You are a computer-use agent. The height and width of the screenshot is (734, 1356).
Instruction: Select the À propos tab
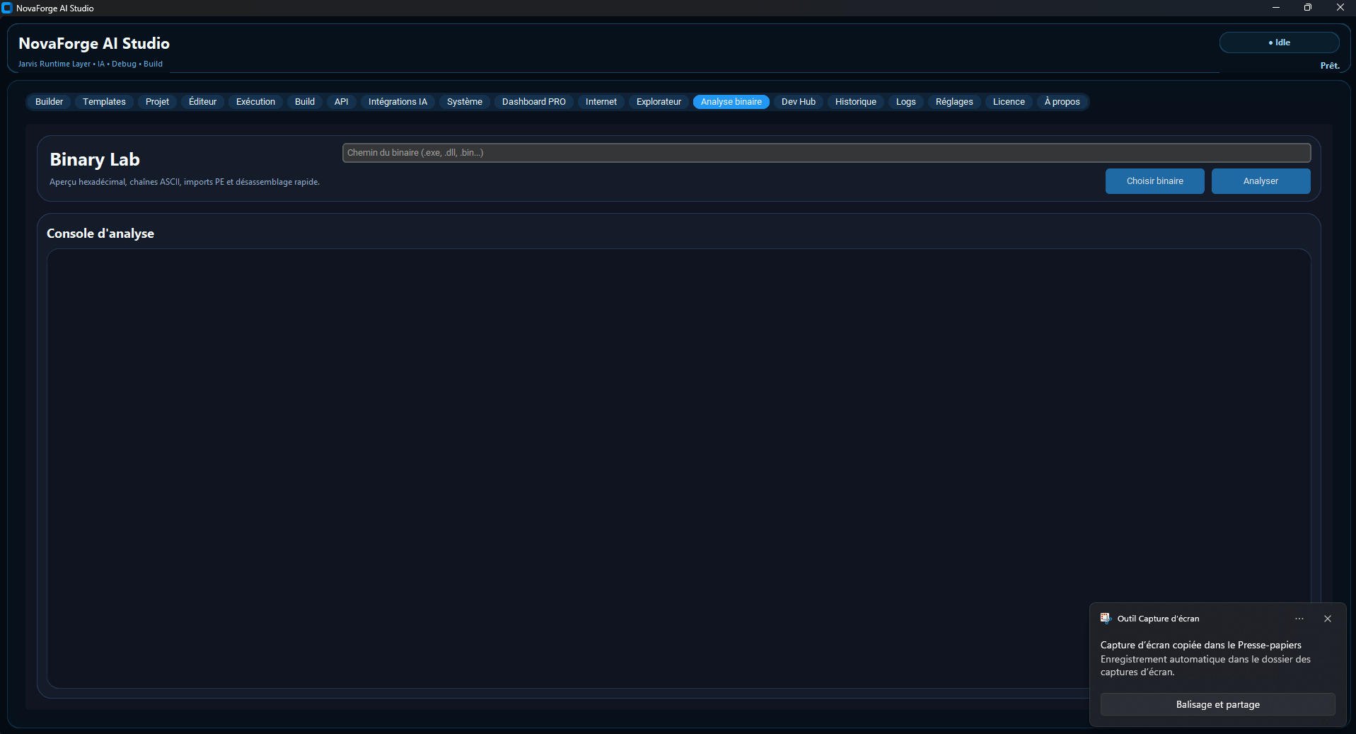(1062, 102)
